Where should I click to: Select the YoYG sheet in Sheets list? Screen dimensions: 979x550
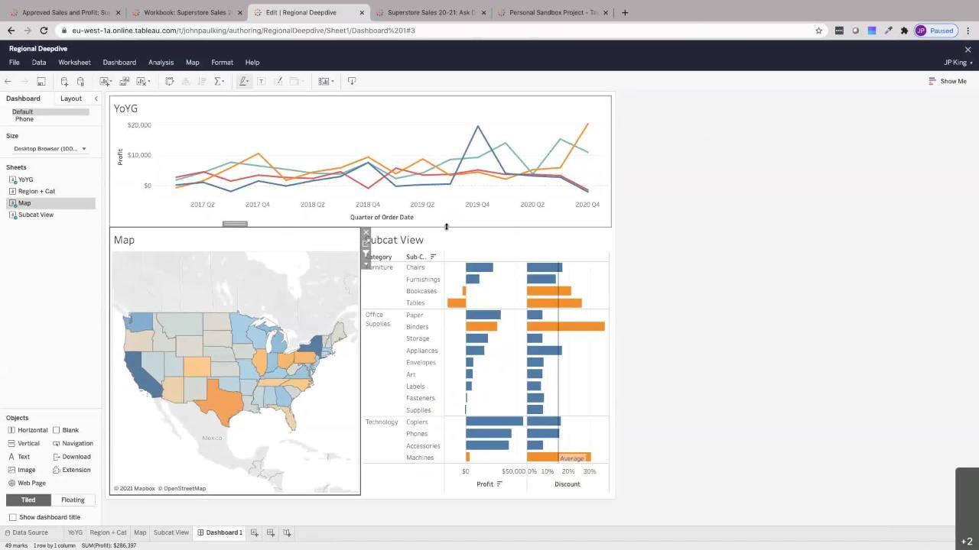26,180
